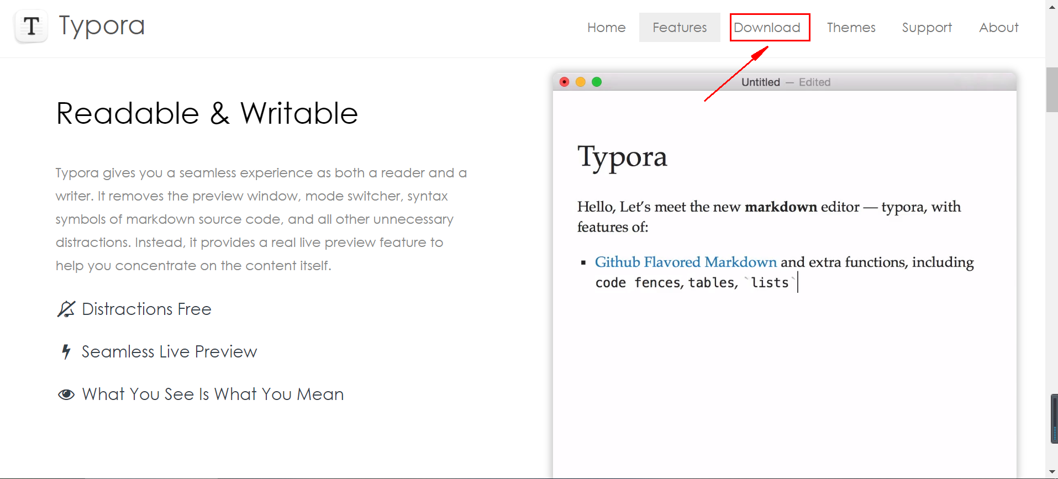Viewport: 1058px width, 479px height.
Task: Open the About page
Action: click(x=998, y=28)
